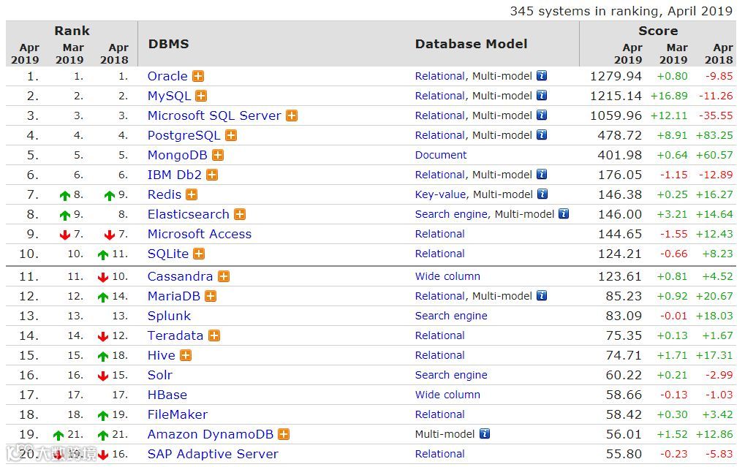Click the plus icon beside Hive

coord(186,355)
